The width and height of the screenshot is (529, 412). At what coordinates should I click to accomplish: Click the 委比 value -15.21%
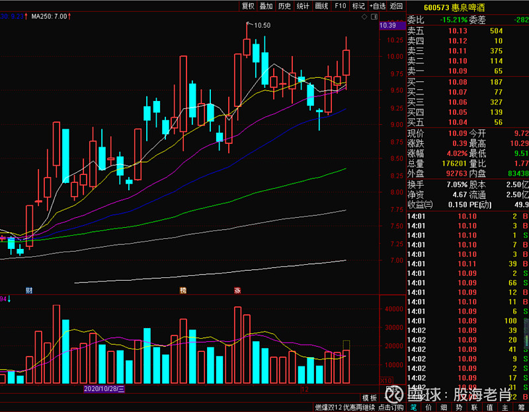point(454,20)
